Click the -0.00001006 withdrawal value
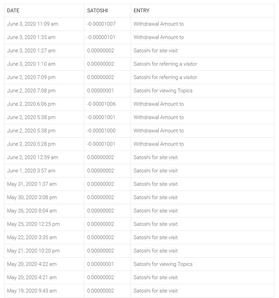This screenshot has width=279, height=298. tap(101, 104)
